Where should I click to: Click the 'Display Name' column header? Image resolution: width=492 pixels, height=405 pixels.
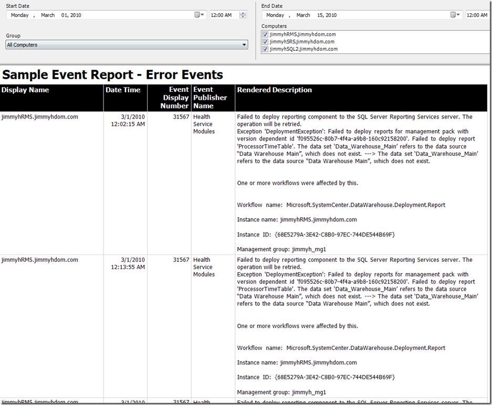pyautogui.click(x=52, y=98)
